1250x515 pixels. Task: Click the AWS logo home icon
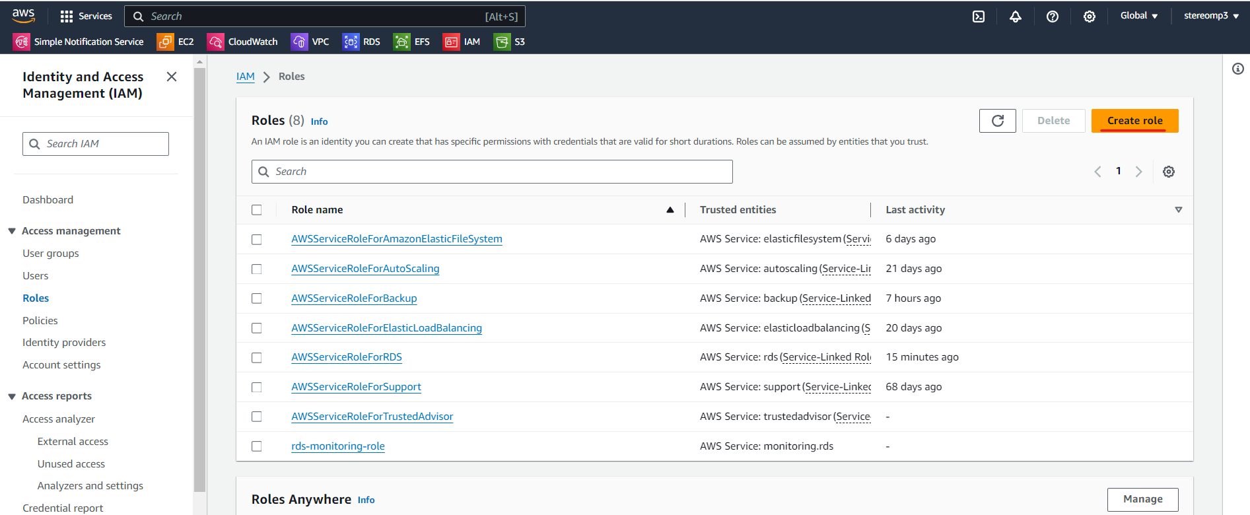point(23,15)
